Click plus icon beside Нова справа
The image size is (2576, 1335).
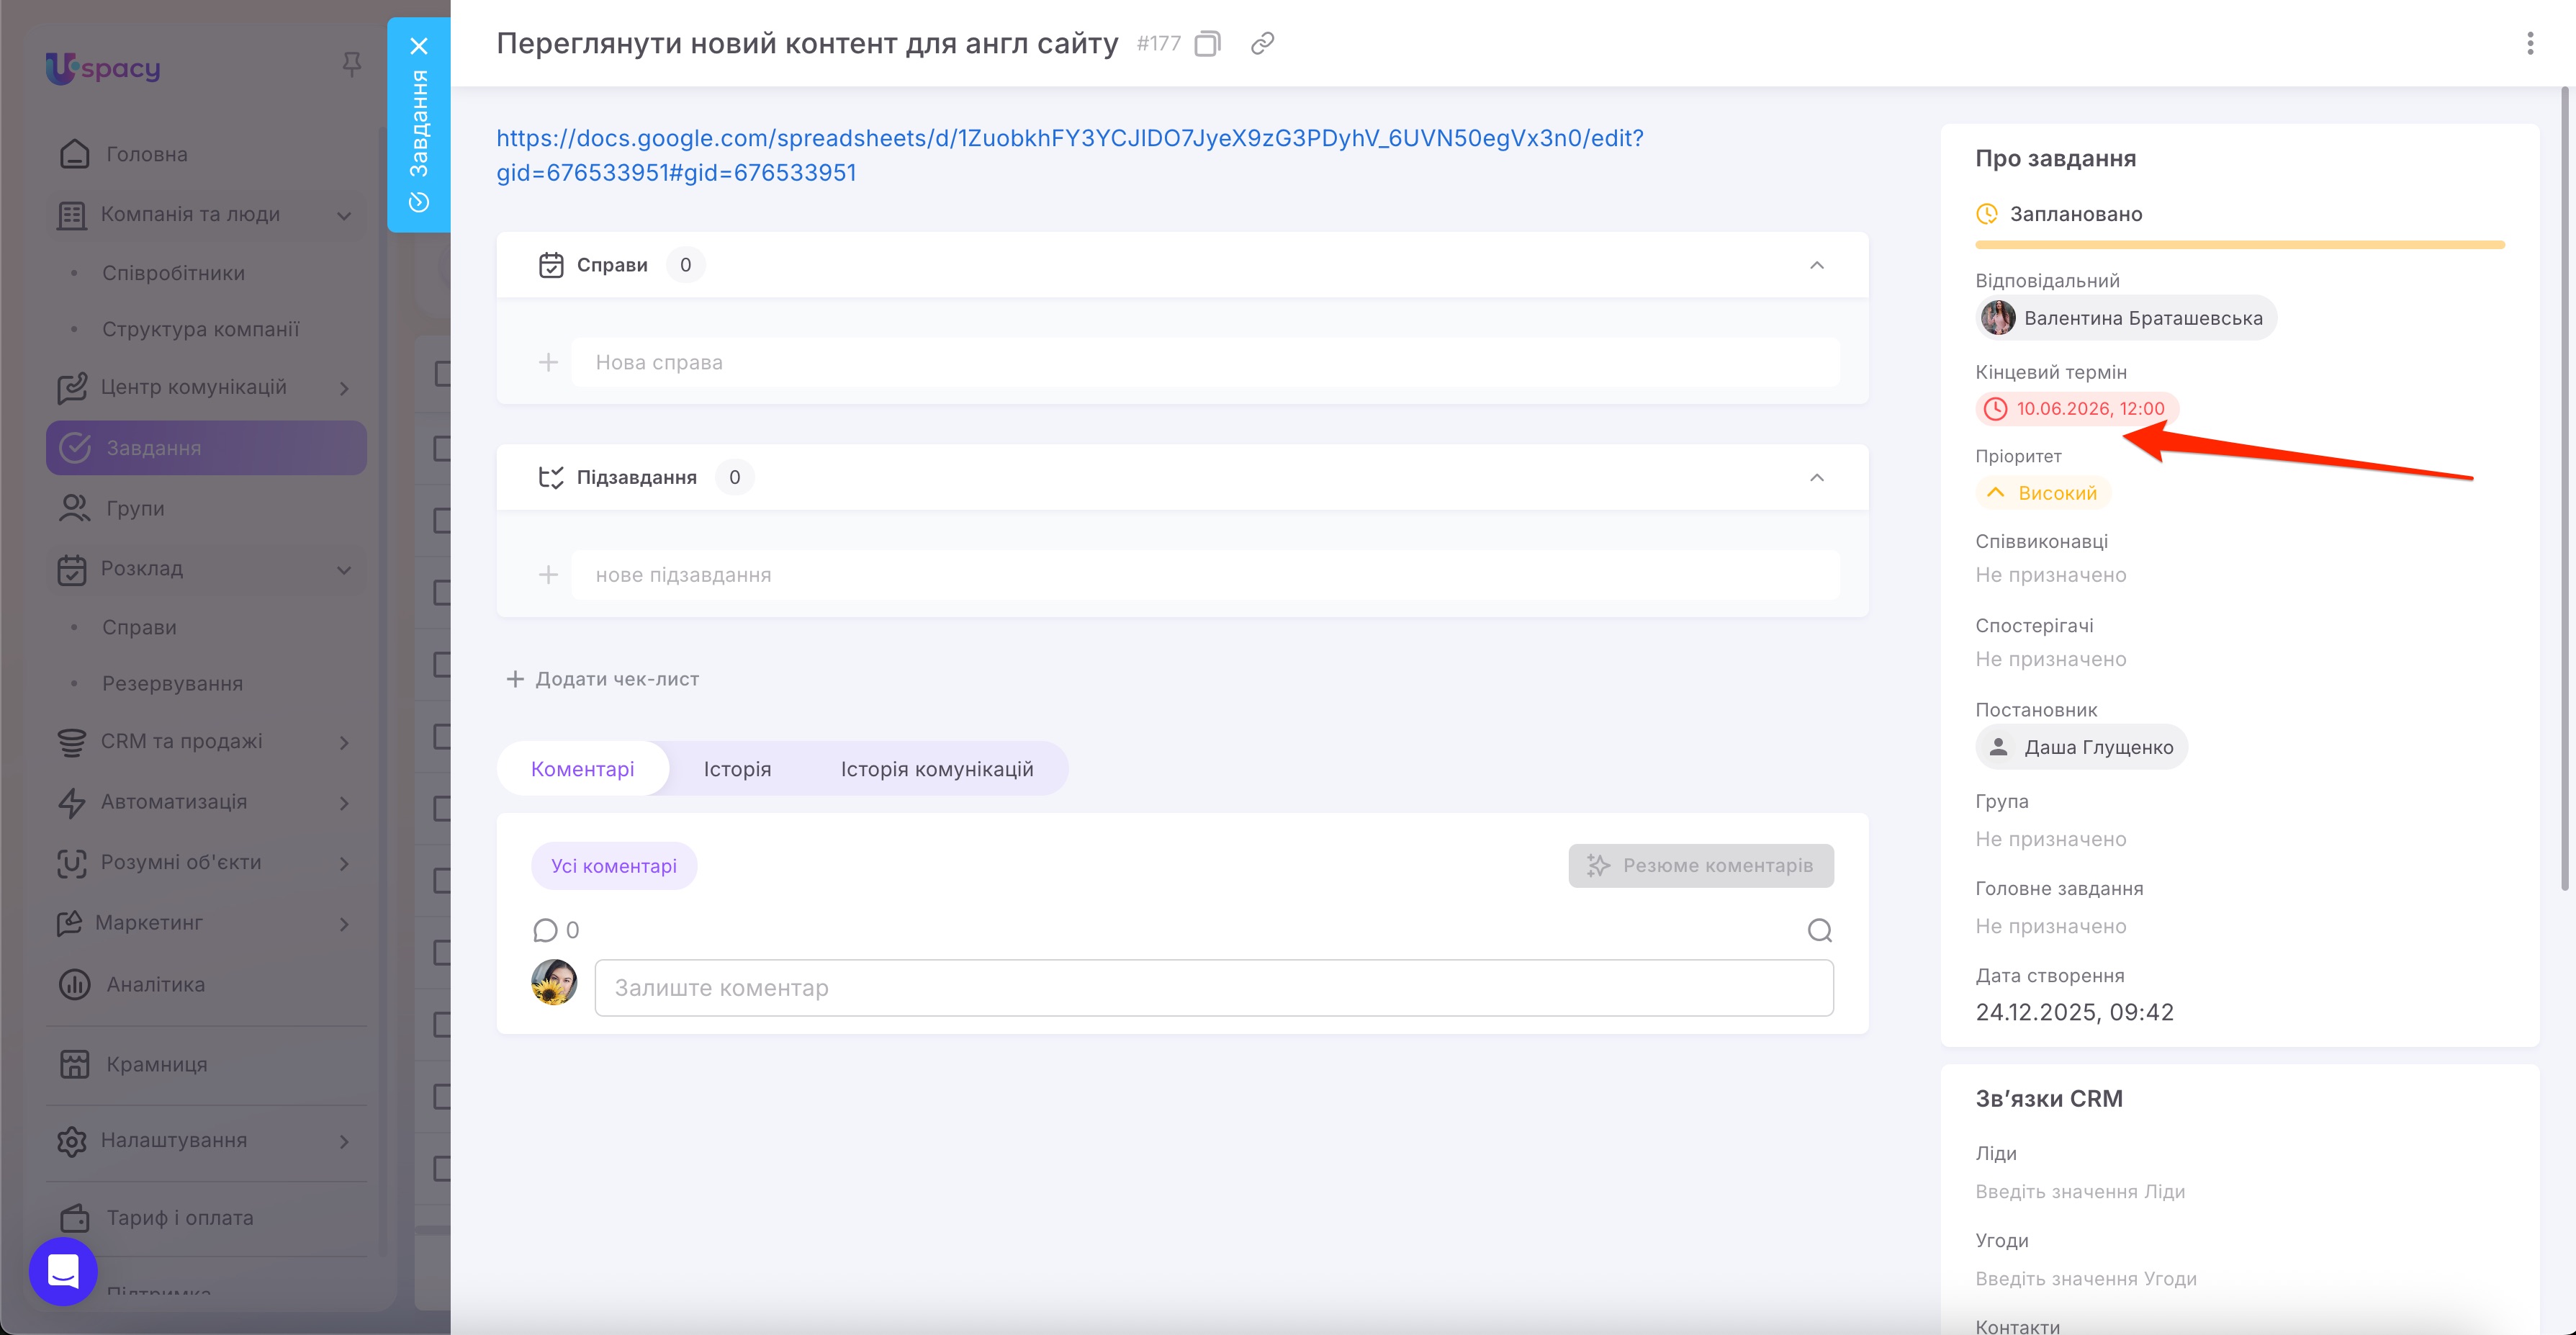548,362
